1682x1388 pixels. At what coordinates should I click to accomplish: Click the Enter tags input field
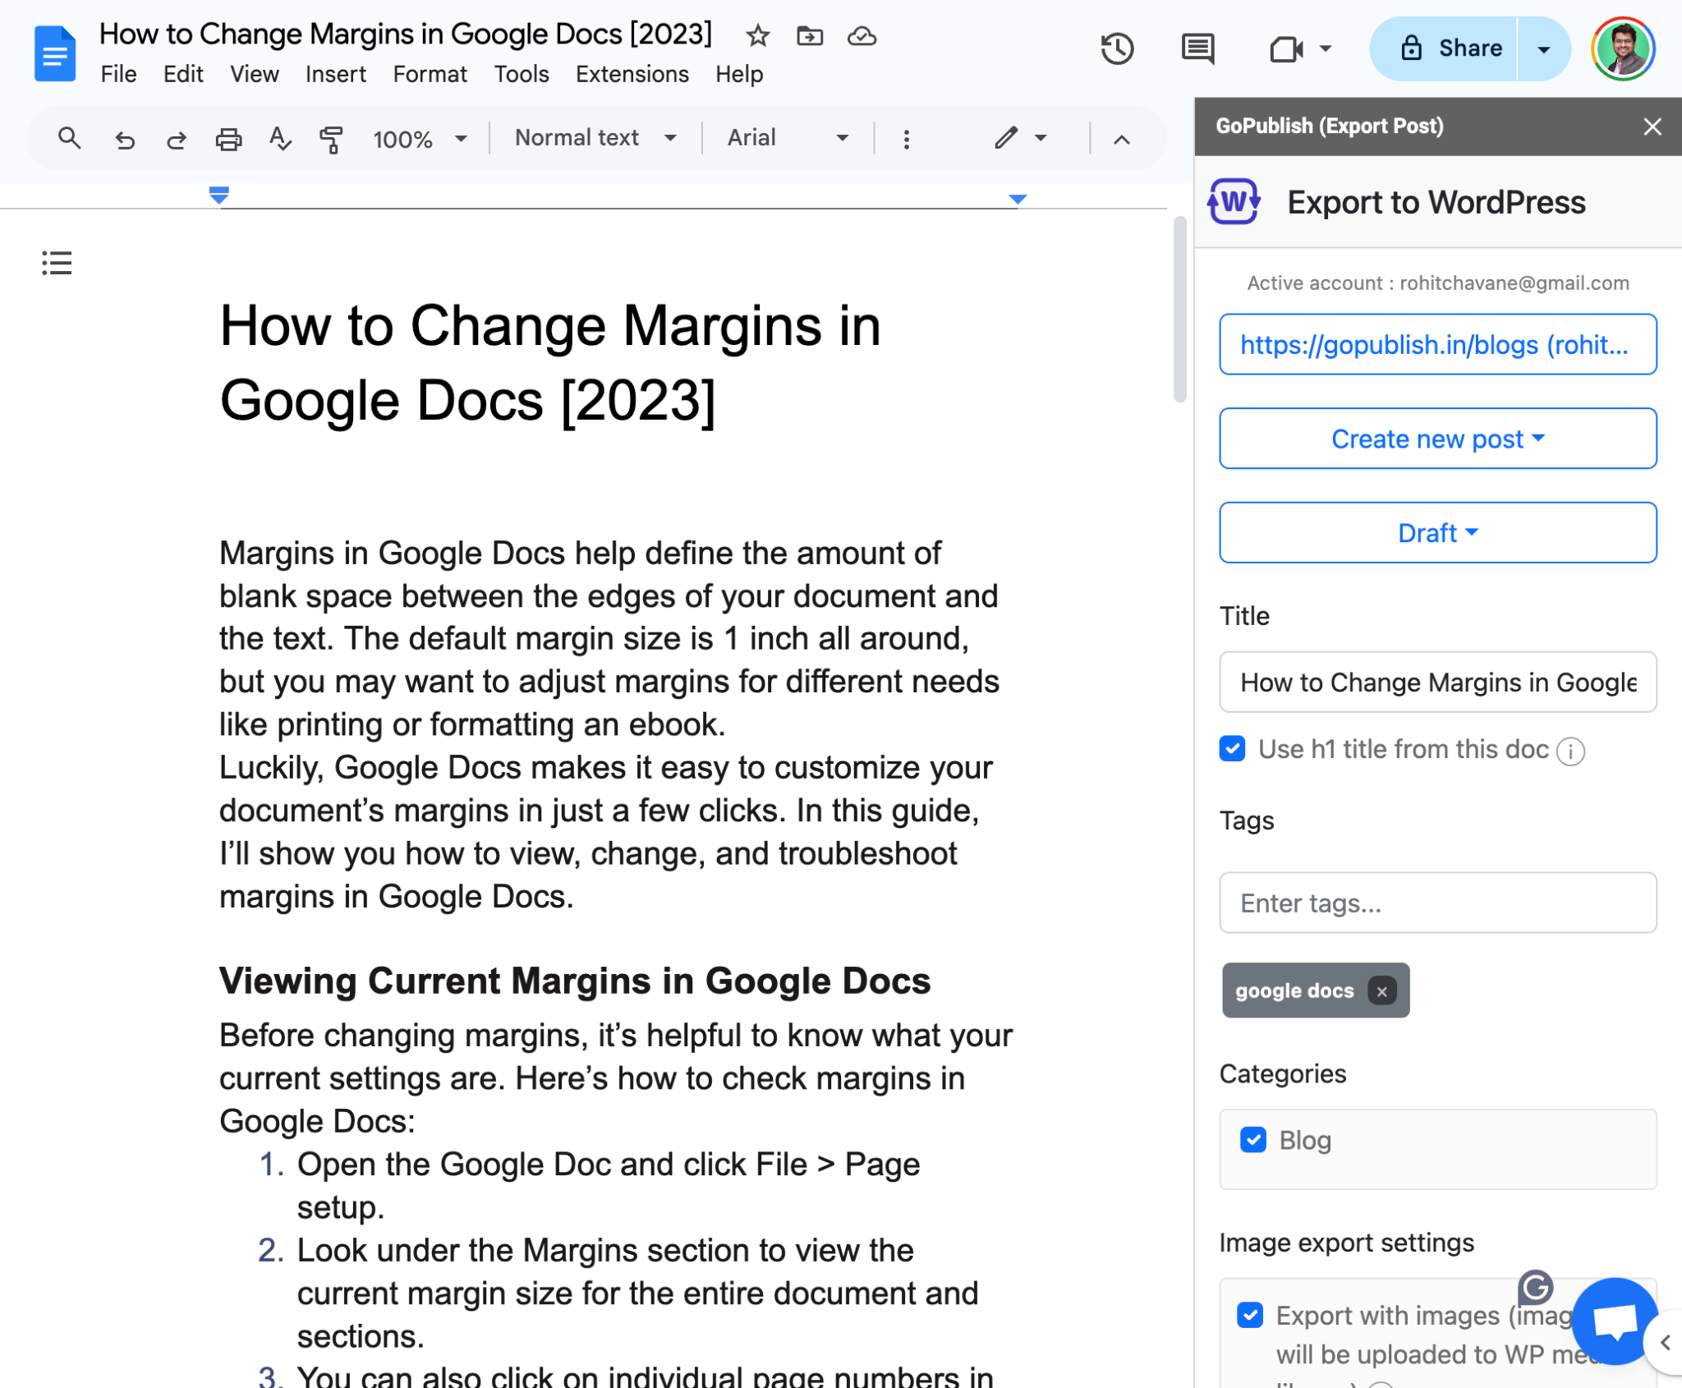click(1437, 903)
